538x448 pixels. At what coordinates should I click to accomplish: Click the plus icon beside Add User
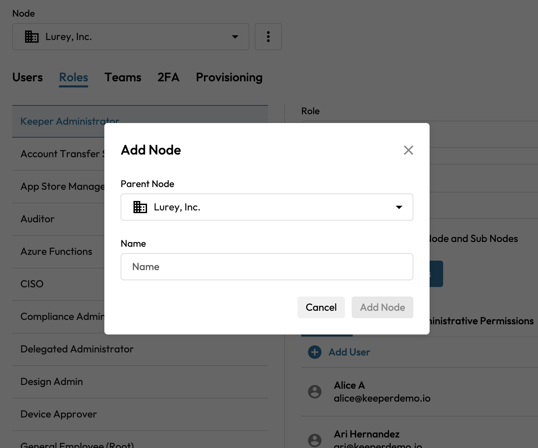(x=314, y=352)
